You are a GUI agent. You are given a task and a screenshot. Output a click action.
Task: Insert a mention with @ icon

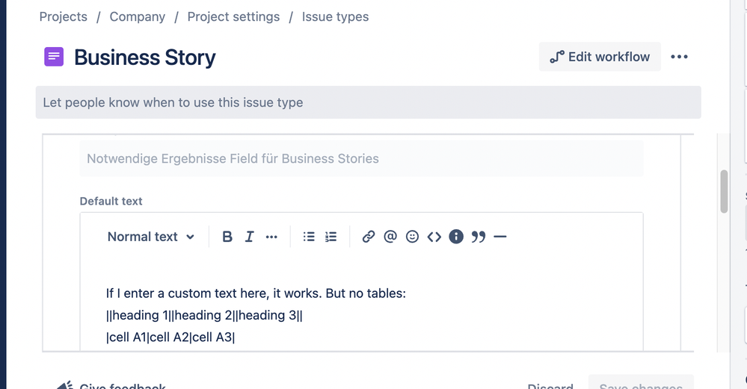(x=390, y=237)
